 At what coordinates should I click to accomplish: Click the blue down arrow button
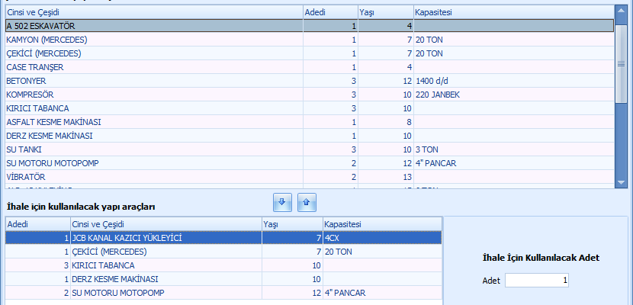click(281, 202)
